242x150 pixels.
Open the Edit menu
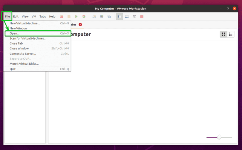click(x=16, y=16)
